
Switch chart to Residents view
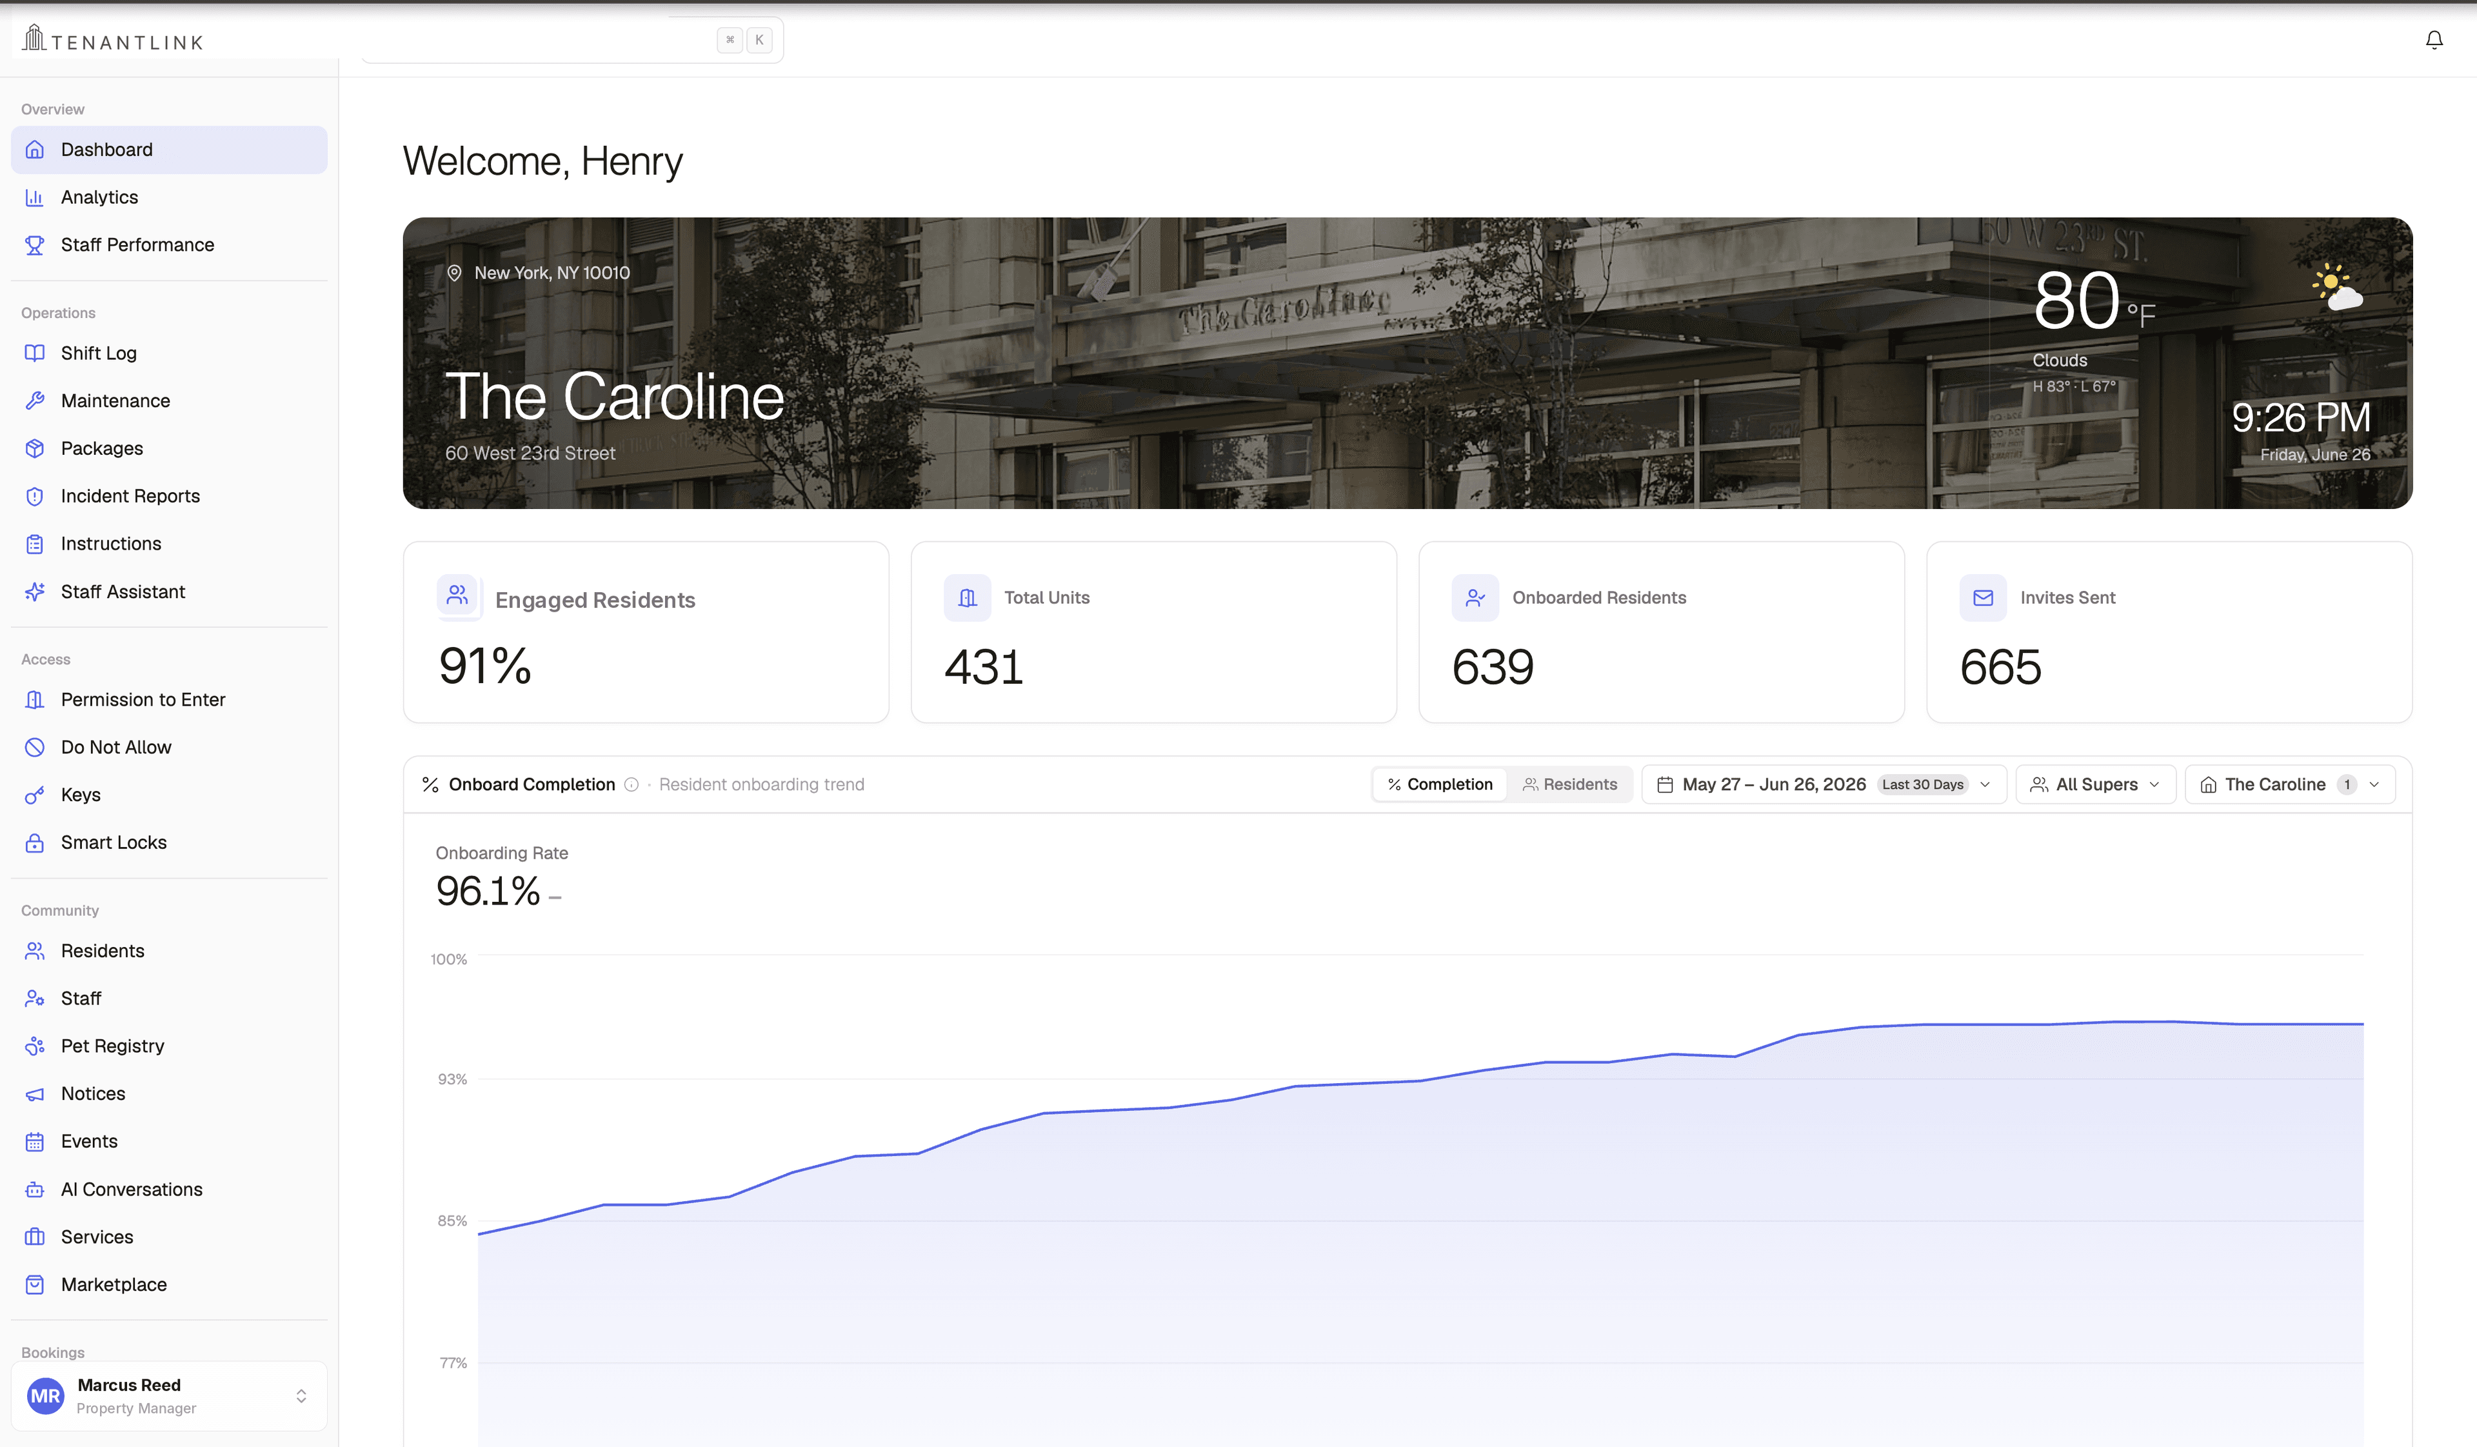[x=1569, y=784]
